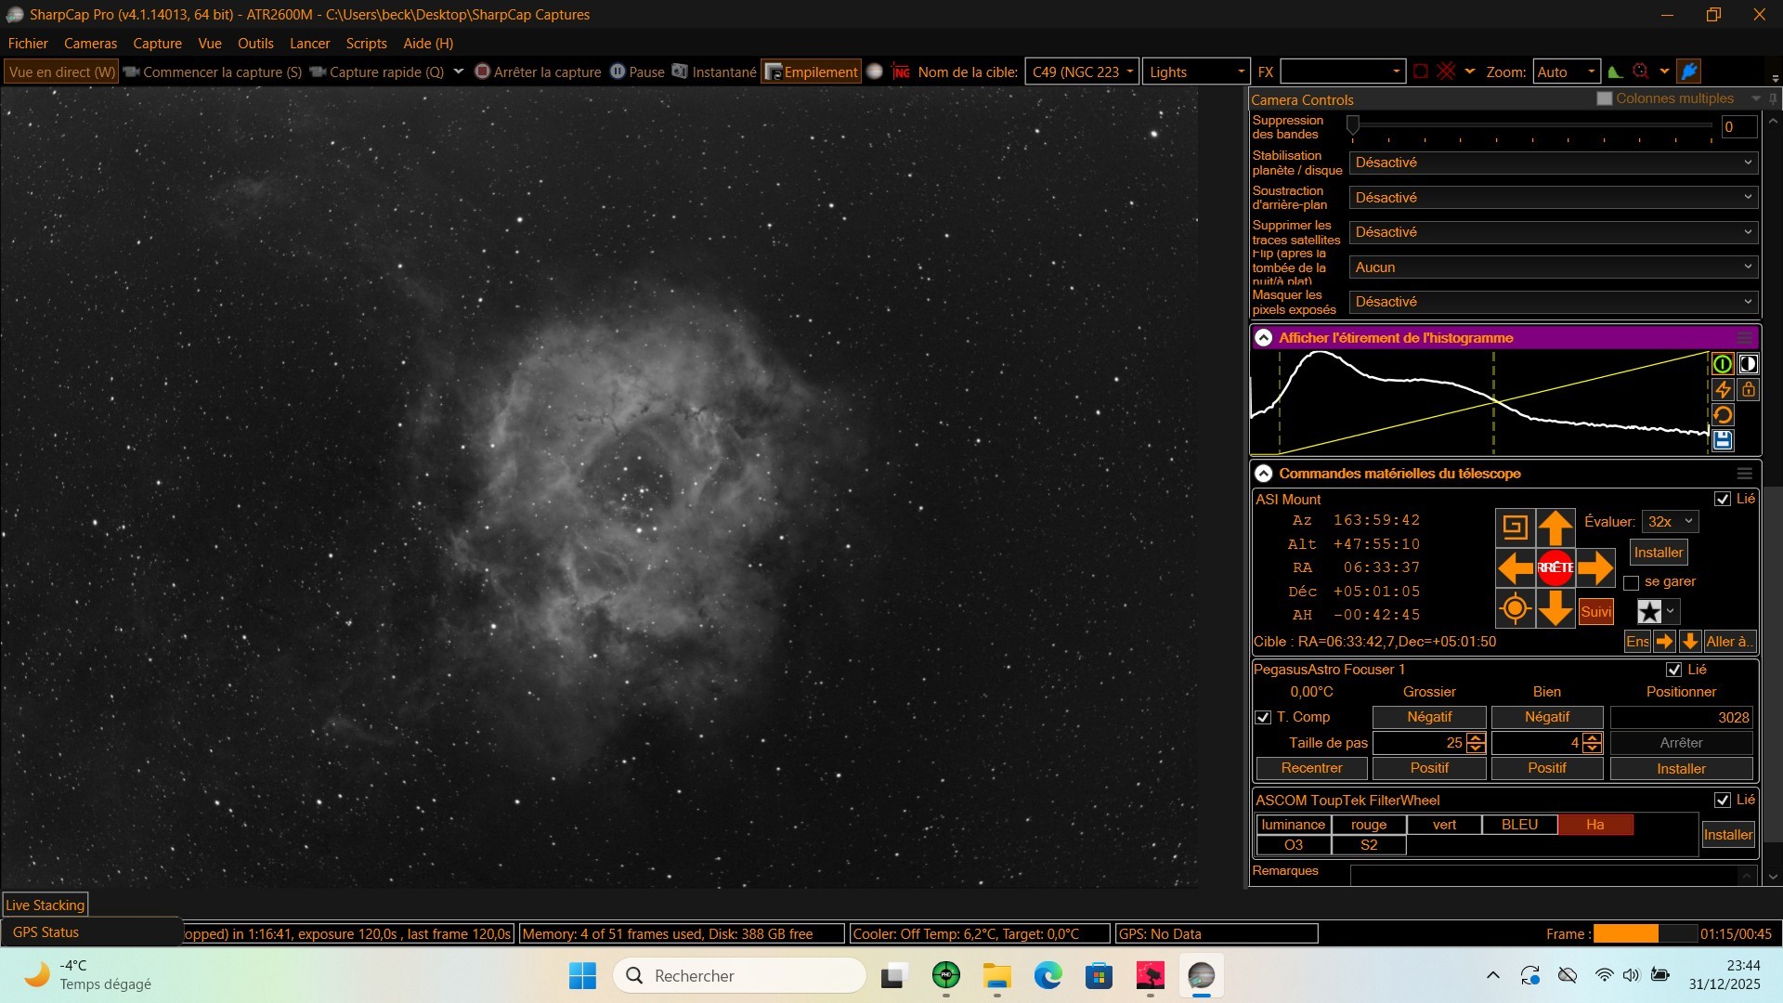Open the telescope hardware panel hamburger menu

pyautogui.click(x=1745, y=474)
